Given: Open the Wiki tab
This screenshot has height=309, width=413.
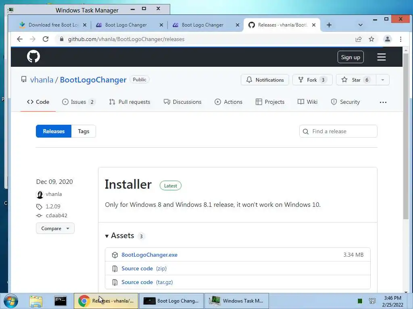Looking at the screenshot, I should click(x=307, y=102).
